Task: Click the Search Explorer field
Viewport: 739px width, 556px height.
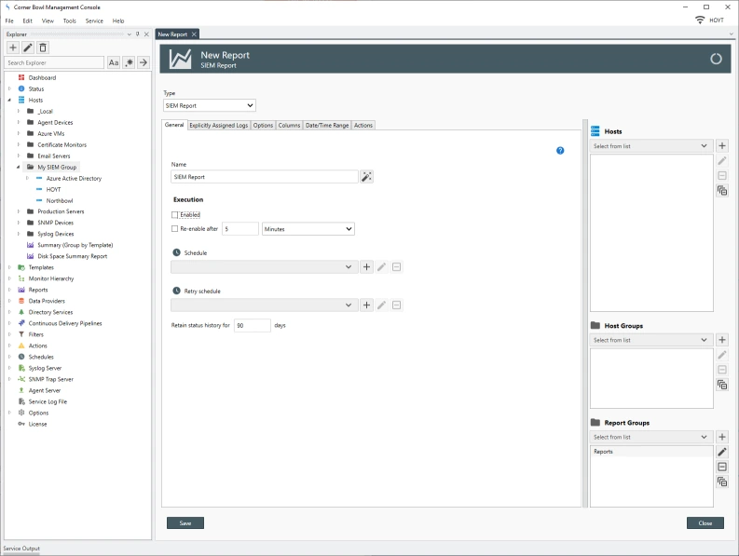Action: (55, 62)
